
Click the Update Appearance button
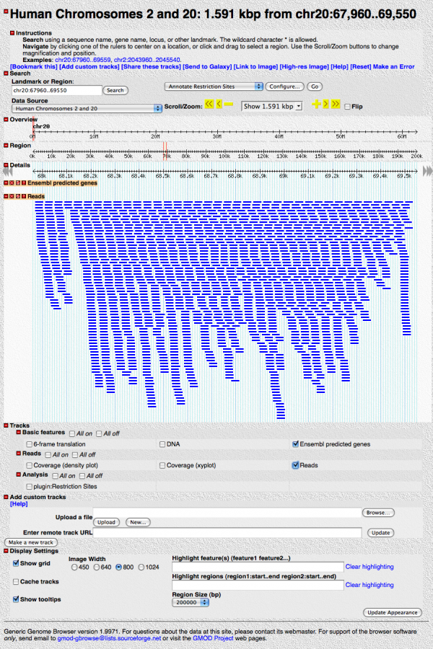pyautogui.click(x=393, y=612)
